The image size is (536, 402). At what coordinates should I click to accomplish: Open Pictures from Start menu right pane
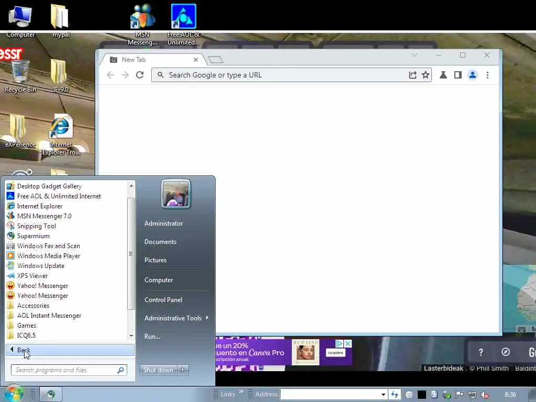pyautogui.click(x=155, y=260)
